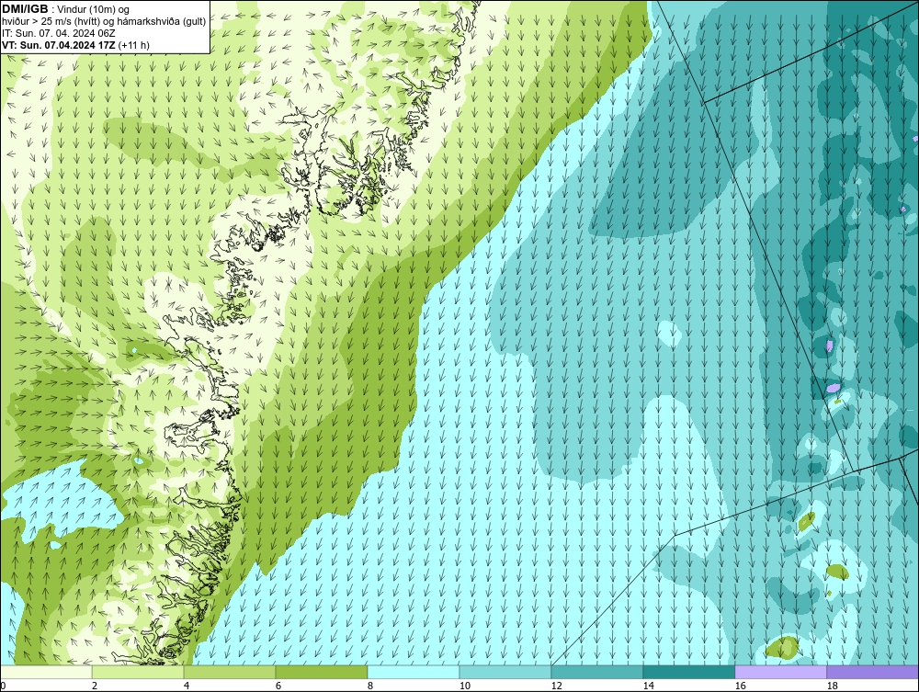The image size is (919, 692).
Task: Click the legend scale value 2
Action: tap(95, 686)
